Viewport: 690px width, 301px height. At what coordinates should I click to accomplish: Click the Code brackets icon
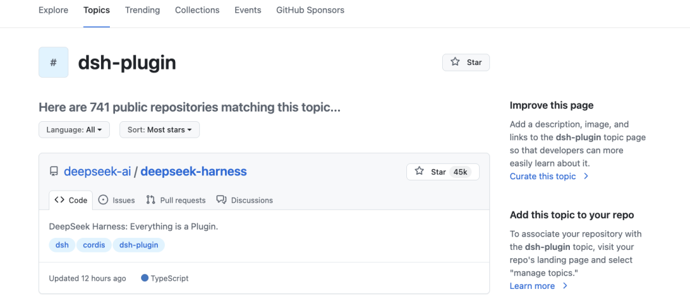click(x=59, y=200)
